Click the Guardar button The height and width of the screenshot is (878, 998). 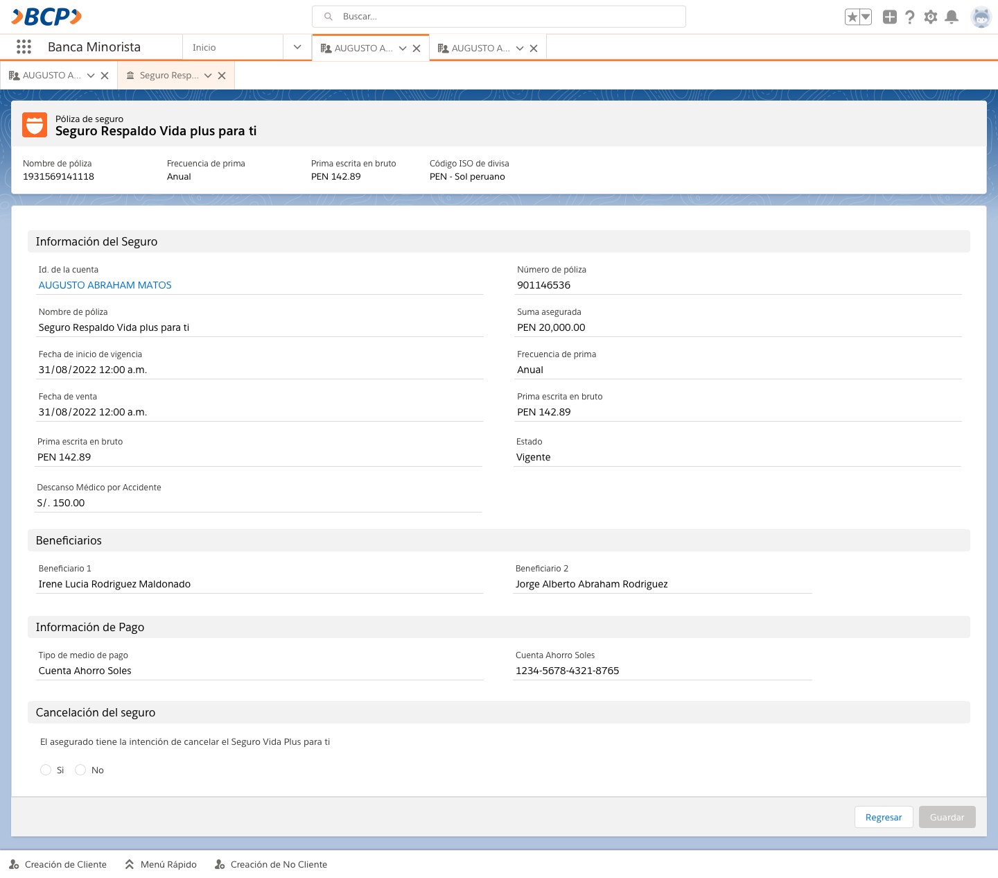tap(947, 817)
